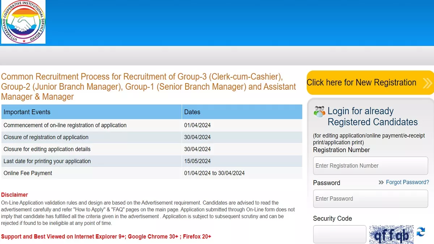Screen dimensions: 434x244
Task: Click the Uttarakhand Cooperative Service Board logo
Action: click(24, 22)
